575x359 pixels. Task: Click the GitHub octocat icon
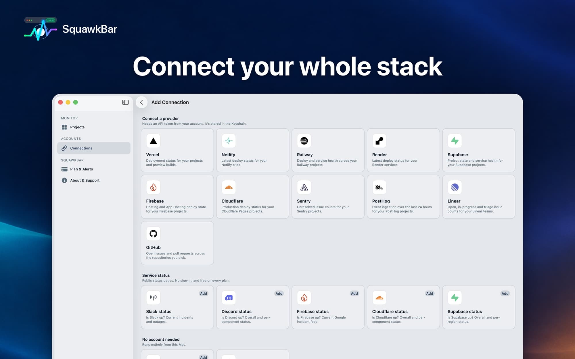153,233
